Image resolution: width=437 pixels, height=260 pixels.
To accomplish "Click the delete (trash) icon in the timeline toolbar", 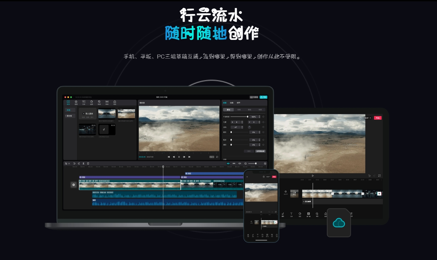I will pyautogui.click(x=88, y=163).
